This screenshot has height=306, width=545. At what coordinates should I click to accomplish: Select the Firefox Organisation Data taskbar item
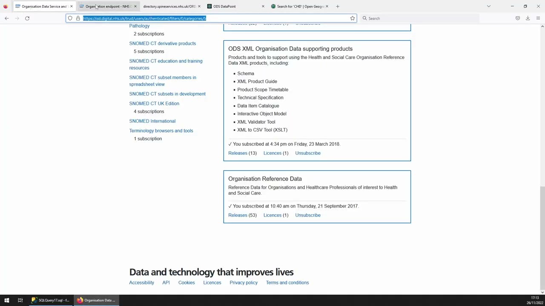point(96,300)
